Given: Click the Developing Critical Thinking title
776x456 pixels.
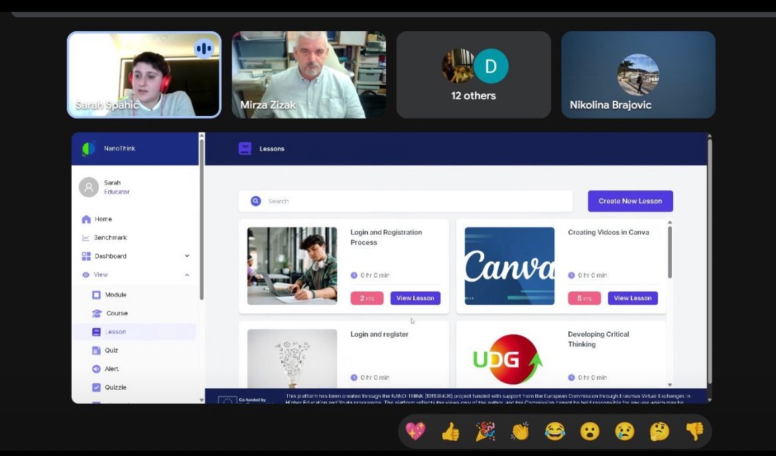Looking at the screenshot, I should (598, 339).
